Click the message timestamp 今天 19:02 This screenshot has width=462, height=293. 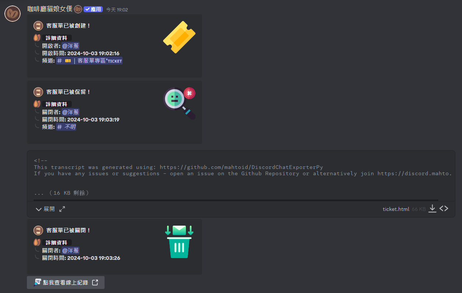point(117,10)
